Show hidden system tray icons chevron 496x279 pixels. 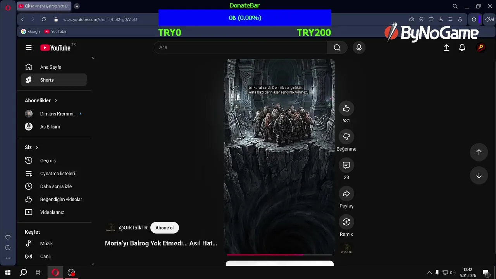coord(429,273)
